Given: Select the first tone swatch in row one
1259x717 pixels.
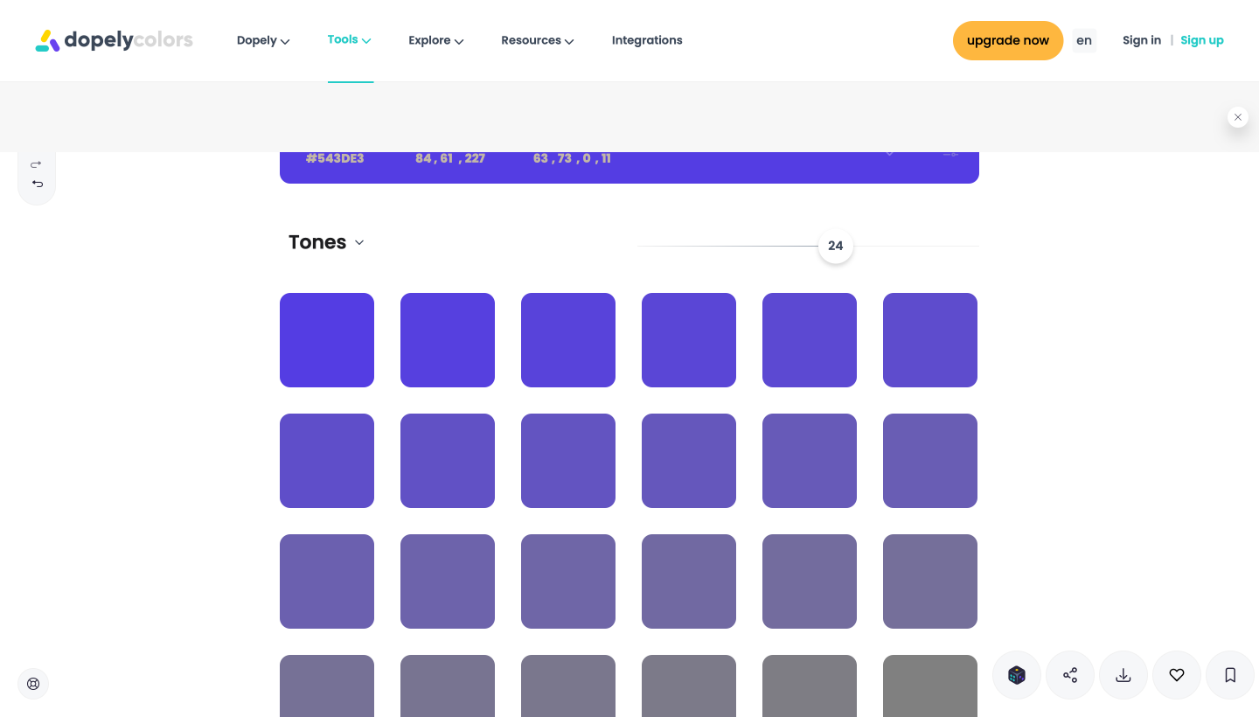Looking at the screenshot, I should [327, 340].
